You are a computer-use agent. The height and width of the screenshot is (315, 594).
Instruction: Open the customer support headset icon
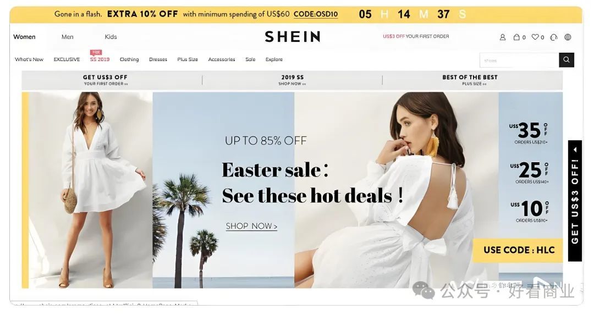click(554, 37)
